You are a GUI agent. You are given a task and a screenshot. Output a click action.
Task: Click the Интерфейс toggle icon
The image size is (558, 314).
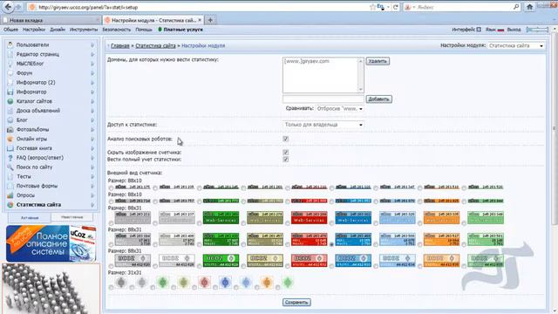(479, 30)
